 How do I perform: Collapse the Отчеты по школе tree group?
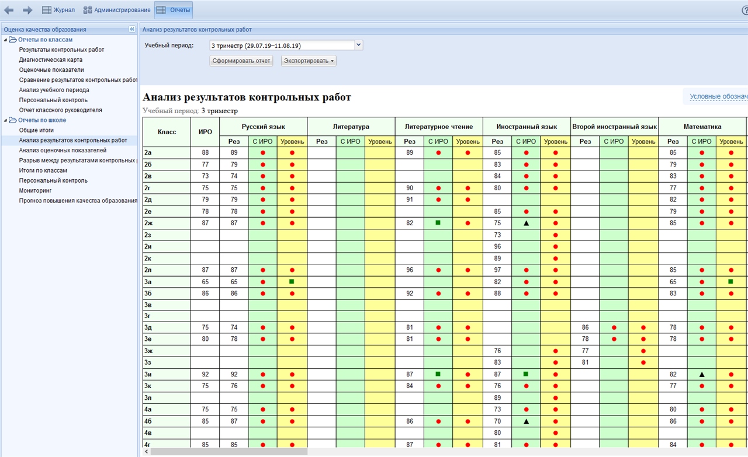coord(5,120)
